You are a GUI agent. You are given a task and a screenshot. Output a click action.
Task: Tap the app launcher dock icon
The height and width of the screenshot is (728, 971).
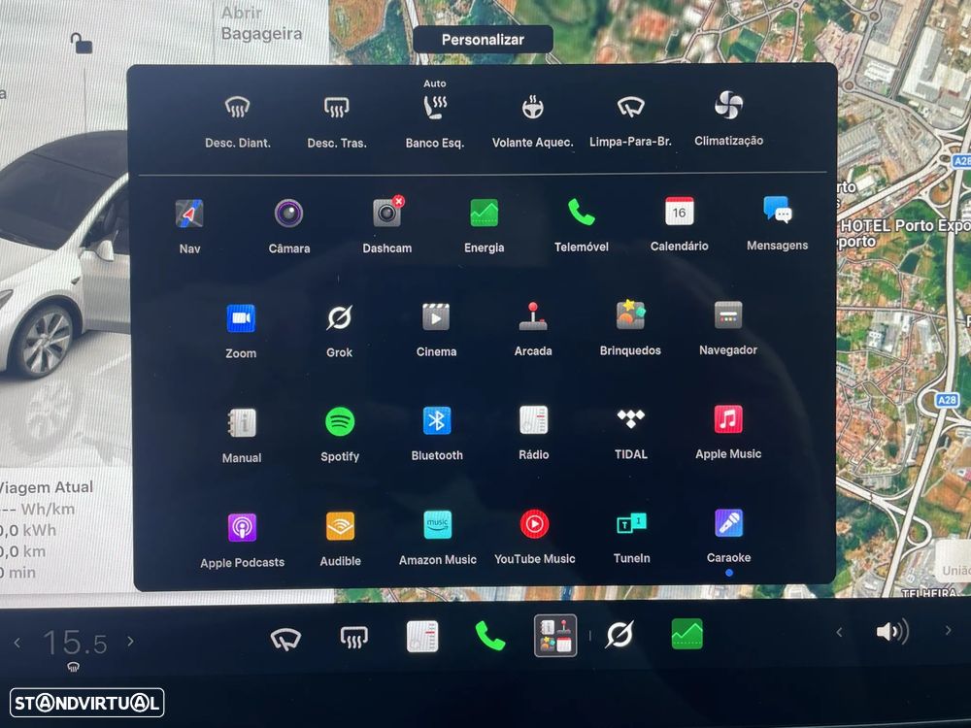point(555,635)
